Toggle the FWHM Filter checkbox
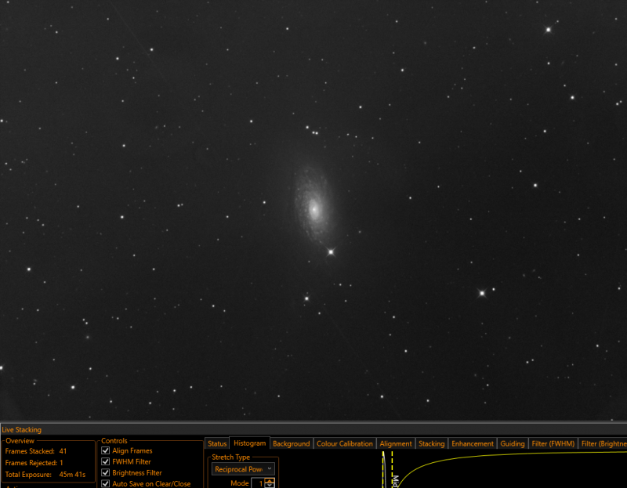The width and height of the screenshot is (627, 488). 106,461
